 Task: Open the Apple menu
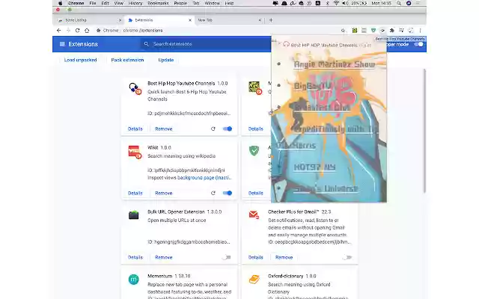tap(61, 3)
